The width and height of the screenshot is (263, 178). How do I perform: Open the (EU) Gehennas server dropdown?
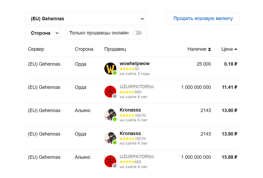pos(85,19)
